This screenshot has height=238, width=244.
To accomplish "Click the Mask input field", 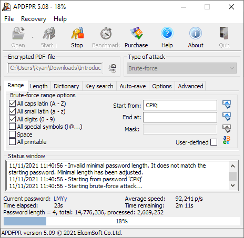I will click(x=180, y=129).
